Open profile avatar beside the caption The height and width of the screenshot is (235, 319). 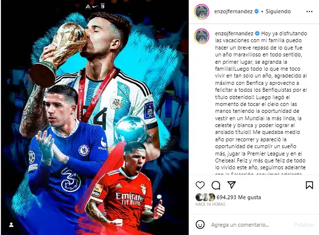click(x=201, y=36)
